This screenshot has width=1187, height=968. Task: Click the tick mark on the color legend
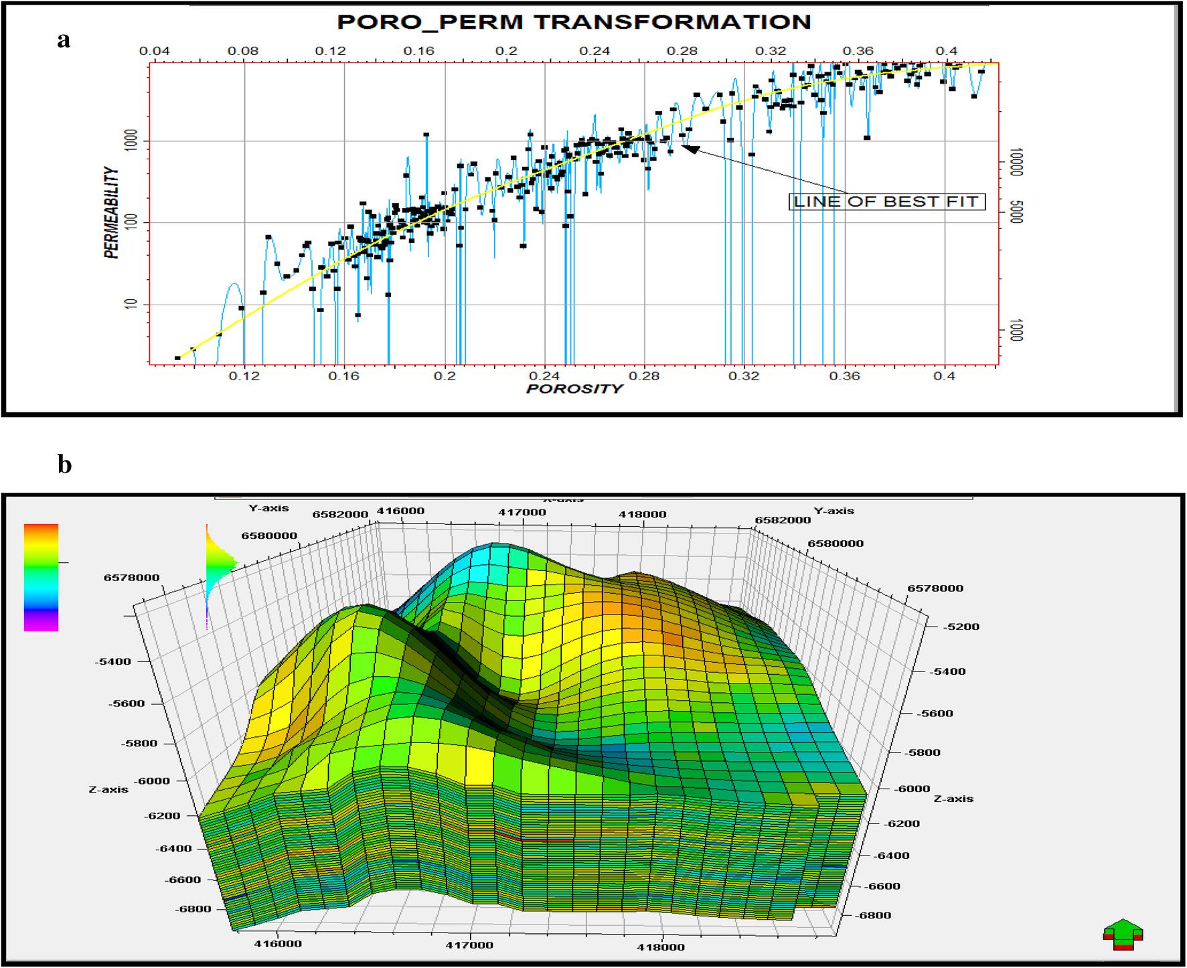64,562
